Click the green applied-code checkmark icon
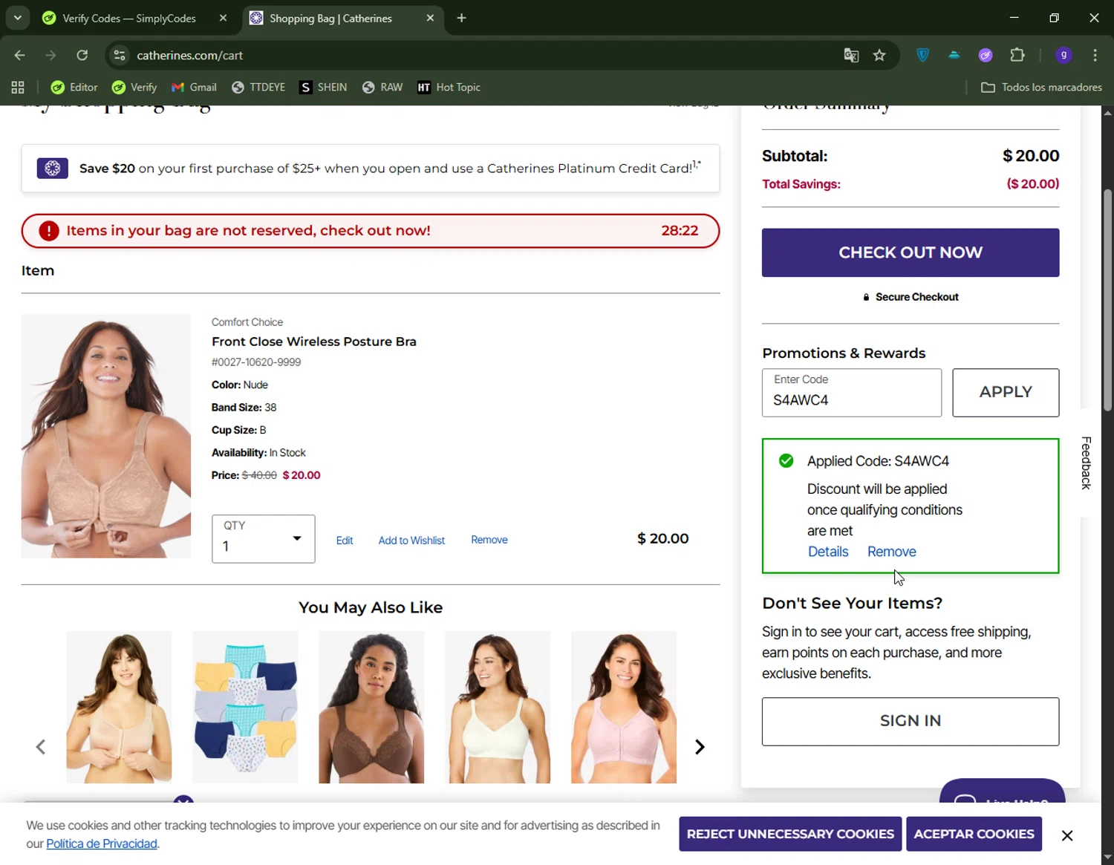 786,461
